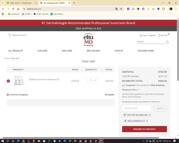The height and width of the screenshot is (143, 179).
Task: Open the Acne-Prone Skincare Kit product thumbnail
Action: click(19, 80)
